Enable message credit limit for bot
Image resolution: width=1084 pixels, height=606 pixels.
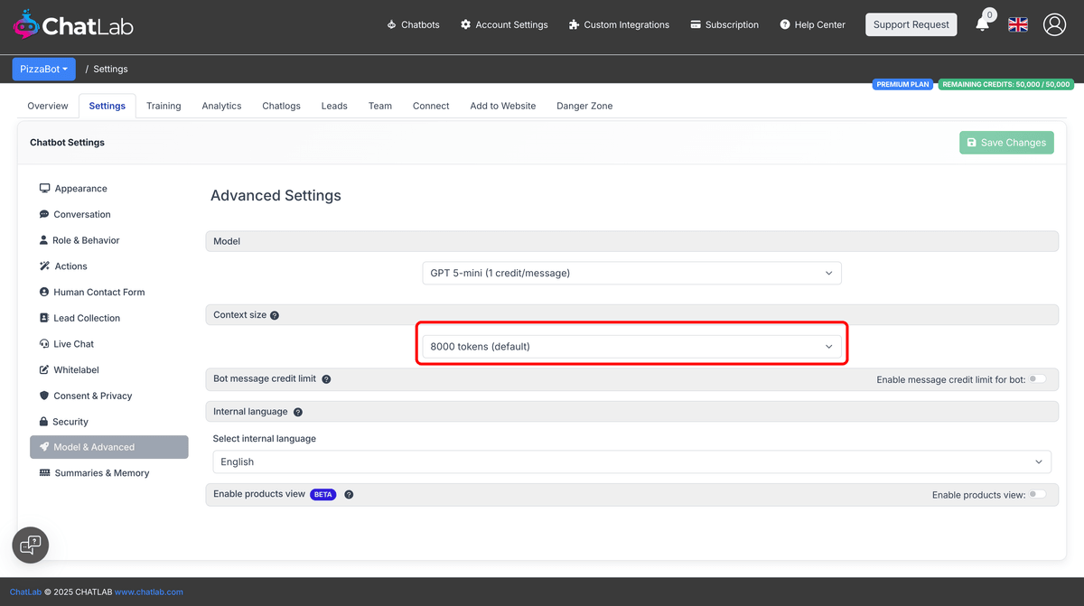tap(1039, 379)
